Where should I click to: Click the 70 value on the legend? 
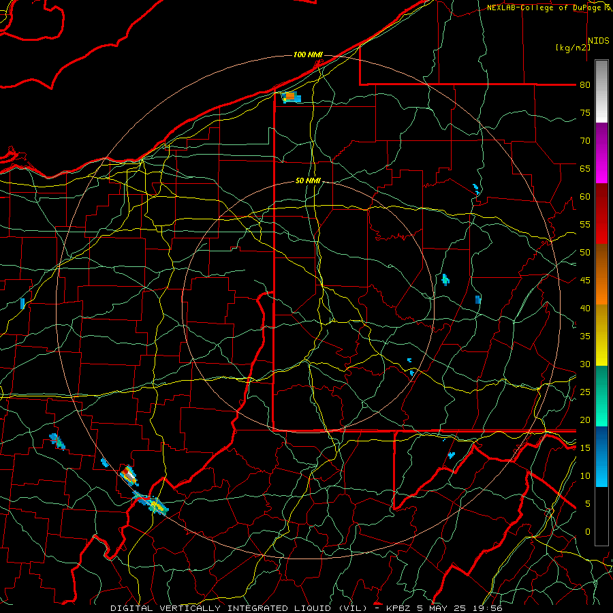pos(585,141)
